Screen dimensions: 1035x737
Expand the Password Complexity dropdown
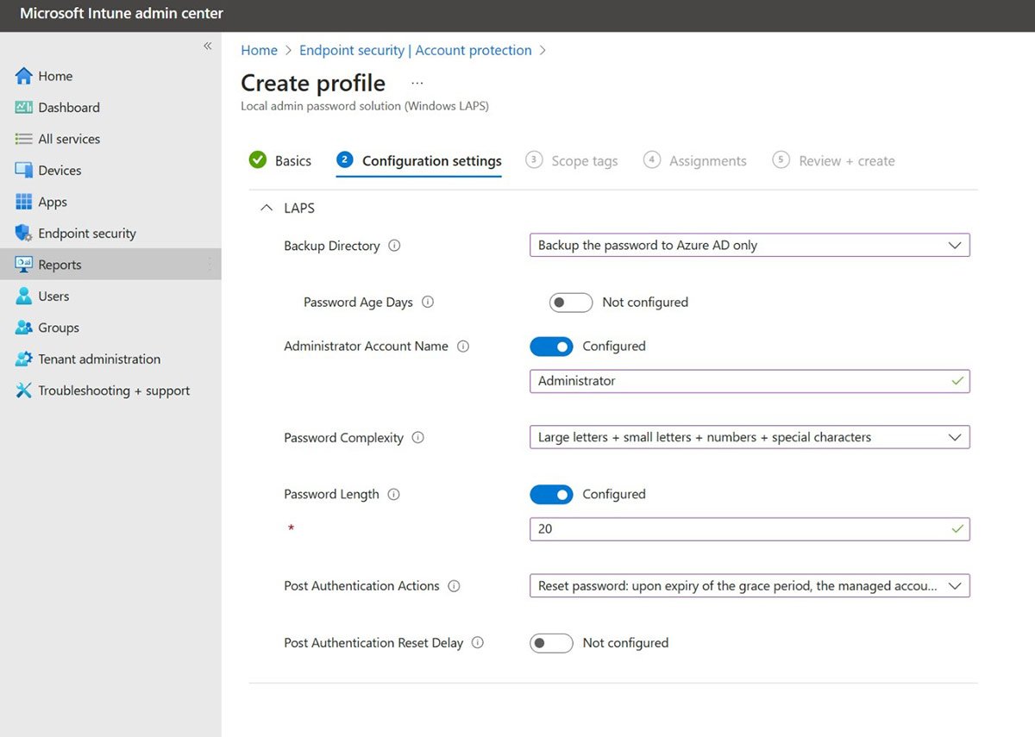pyautogui.click(x=749, y=438)
